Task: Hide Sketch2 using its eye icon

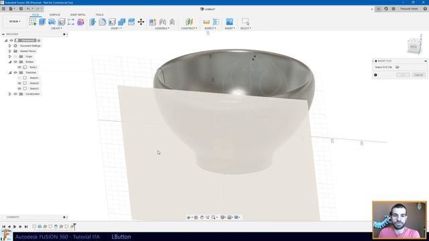Action: pos(19,83)
